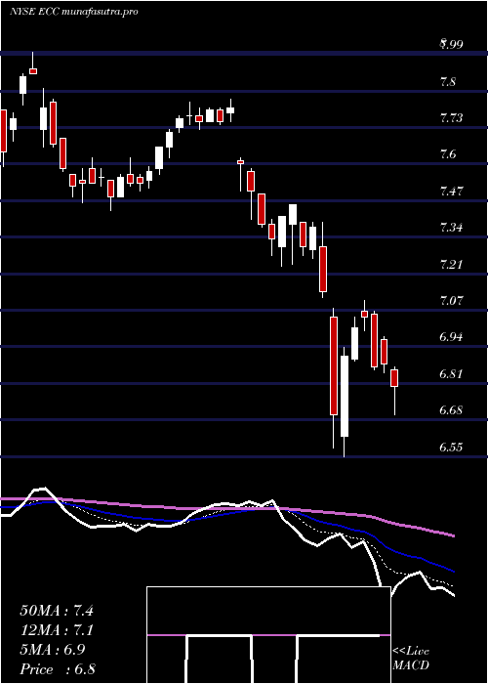Select the 7.07 price axis label

coord(452,301)
